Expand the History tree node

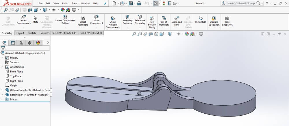2,58
